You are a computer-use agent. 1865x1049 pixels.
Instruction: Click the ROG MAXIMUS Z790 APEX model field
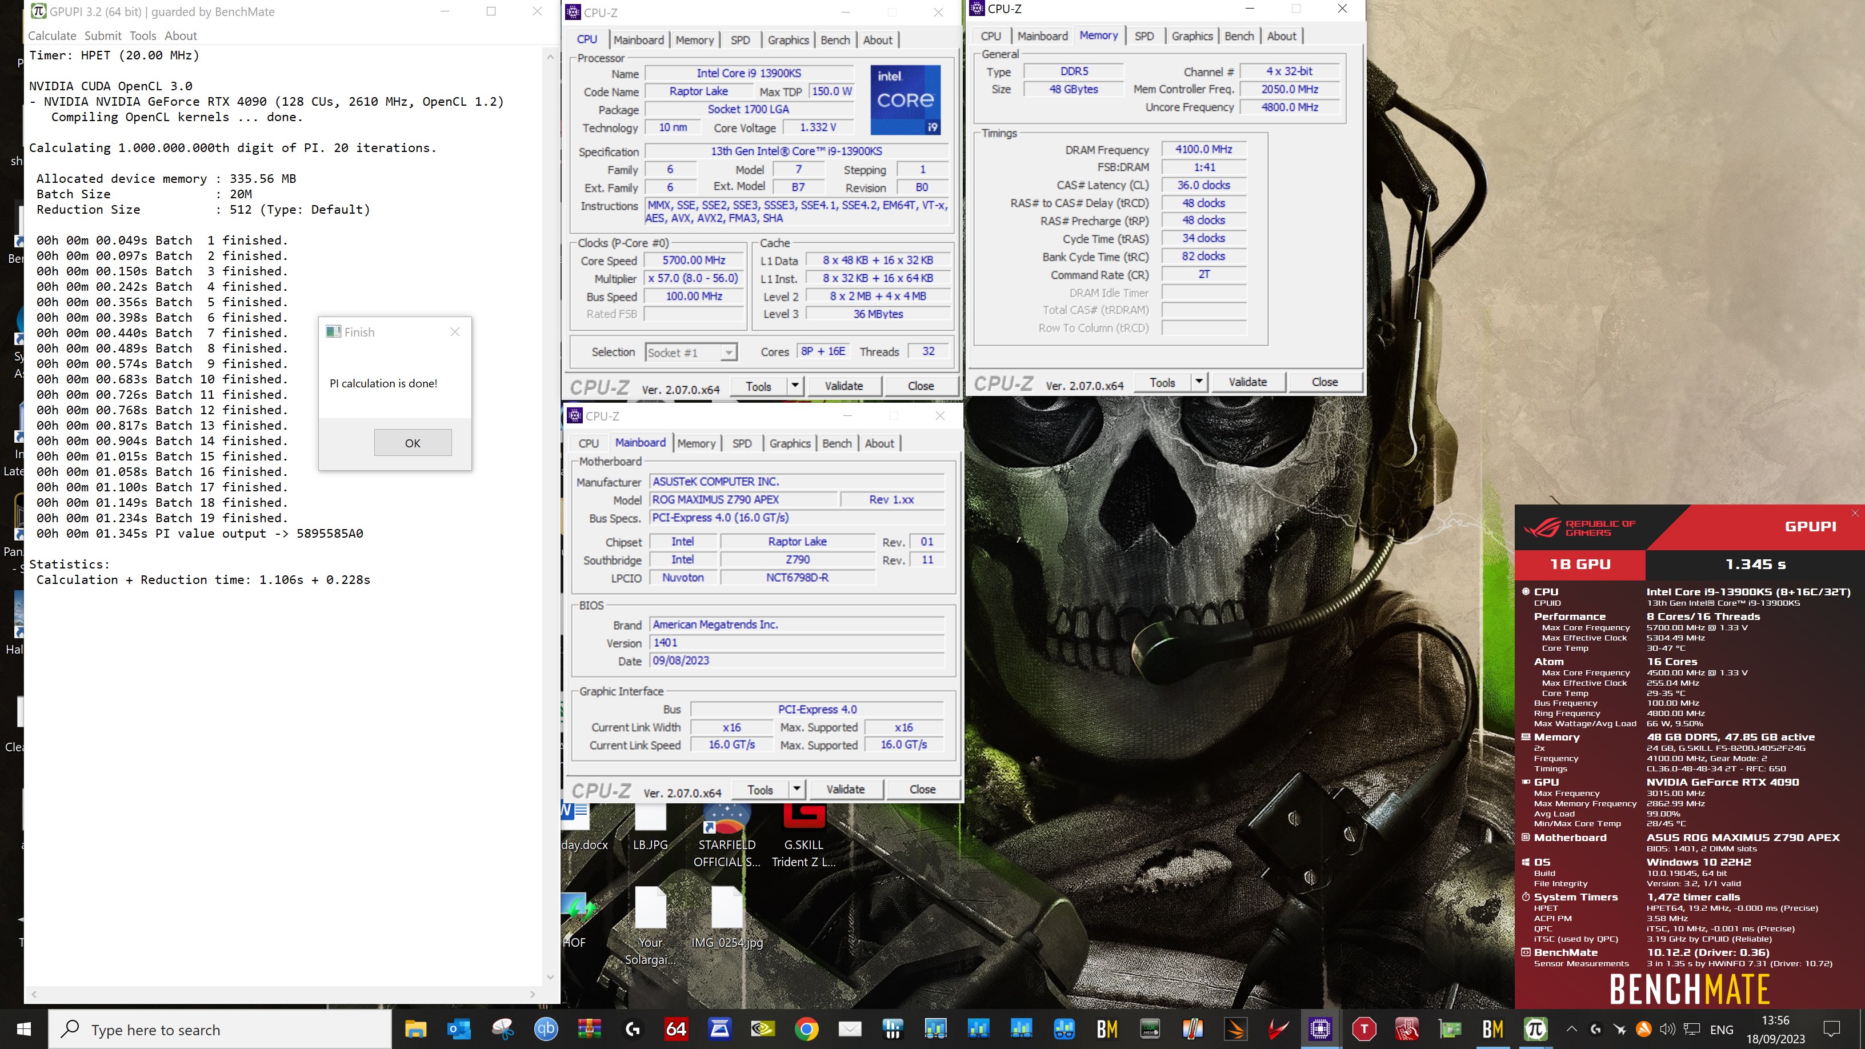click(x=743, y=499)
